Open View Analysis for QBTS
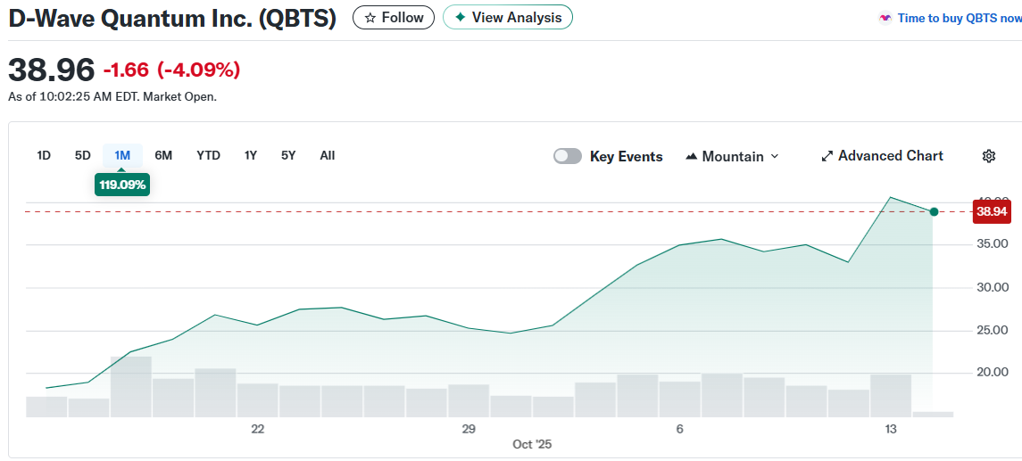 click(508, 18)
